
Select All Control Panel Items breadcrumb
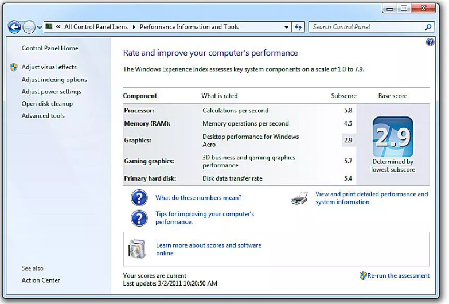click(x=96, y=27)
